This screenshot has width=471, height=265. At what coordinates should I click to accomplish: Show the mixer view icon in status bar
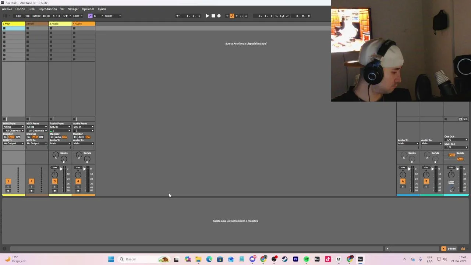point(463,249)
